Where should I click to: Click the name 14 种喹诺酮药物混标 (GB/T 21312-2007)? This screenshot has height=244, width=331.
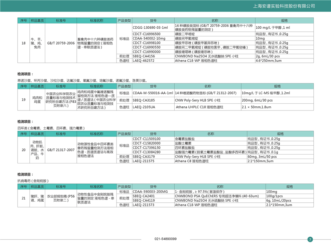click(x=206, y=93)
